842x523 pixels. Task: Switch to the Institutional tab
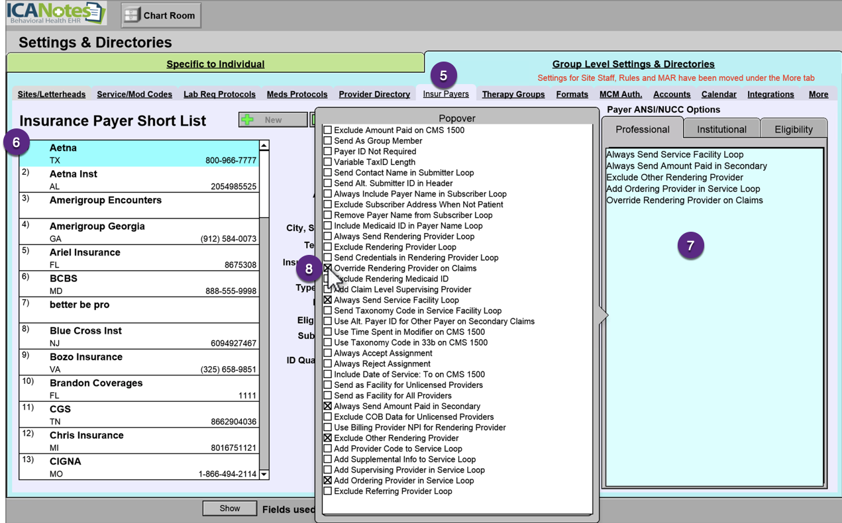click(721, 129)
